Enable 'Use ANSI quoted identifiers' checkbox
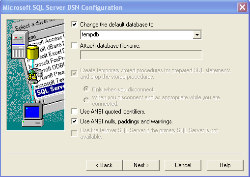The image size is (250, 177). (74, 112)
